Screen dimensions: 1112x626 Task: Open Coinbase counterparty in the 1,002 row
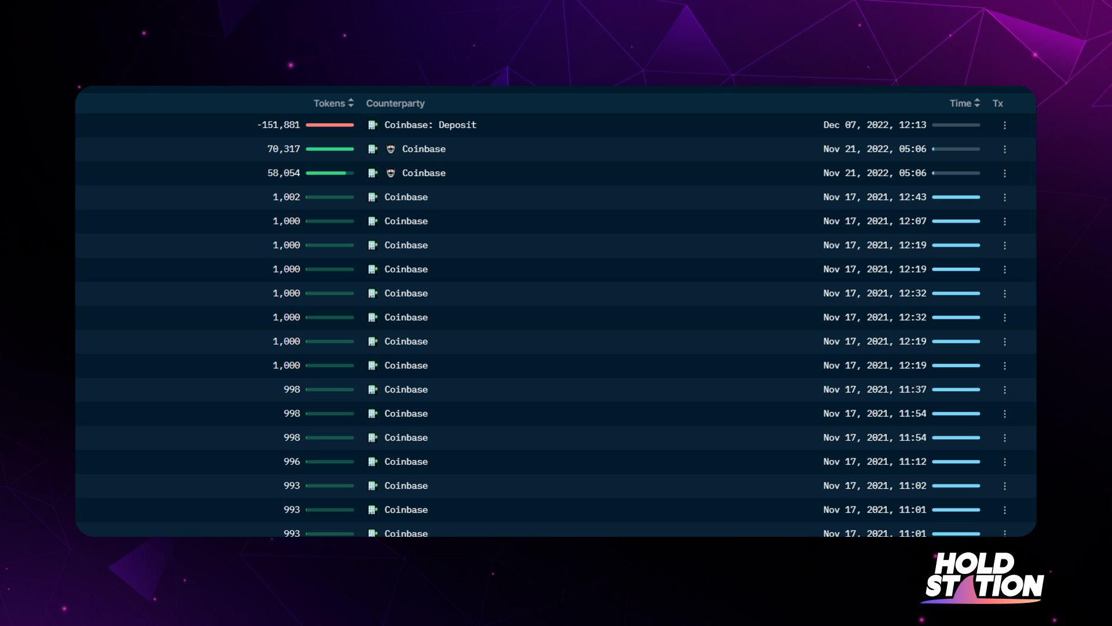[406, 198]
